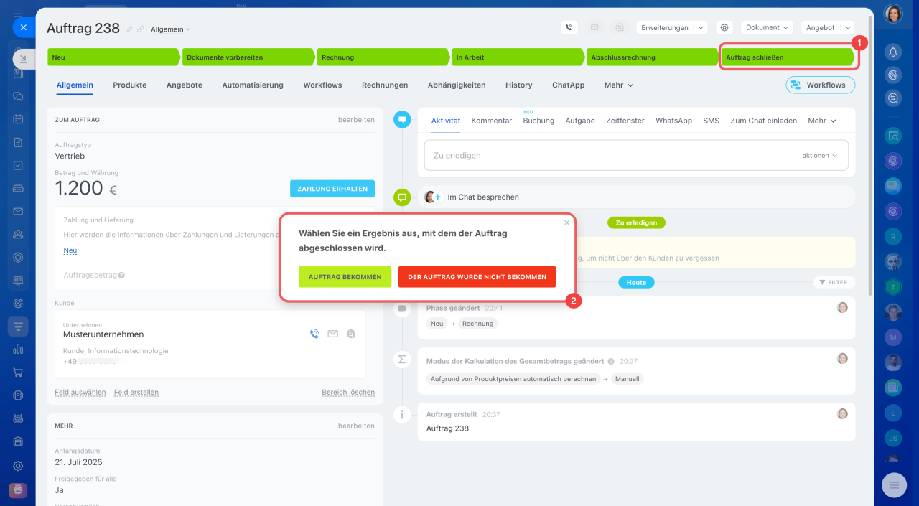Open the Zeitfenster timeline tab

625,121
